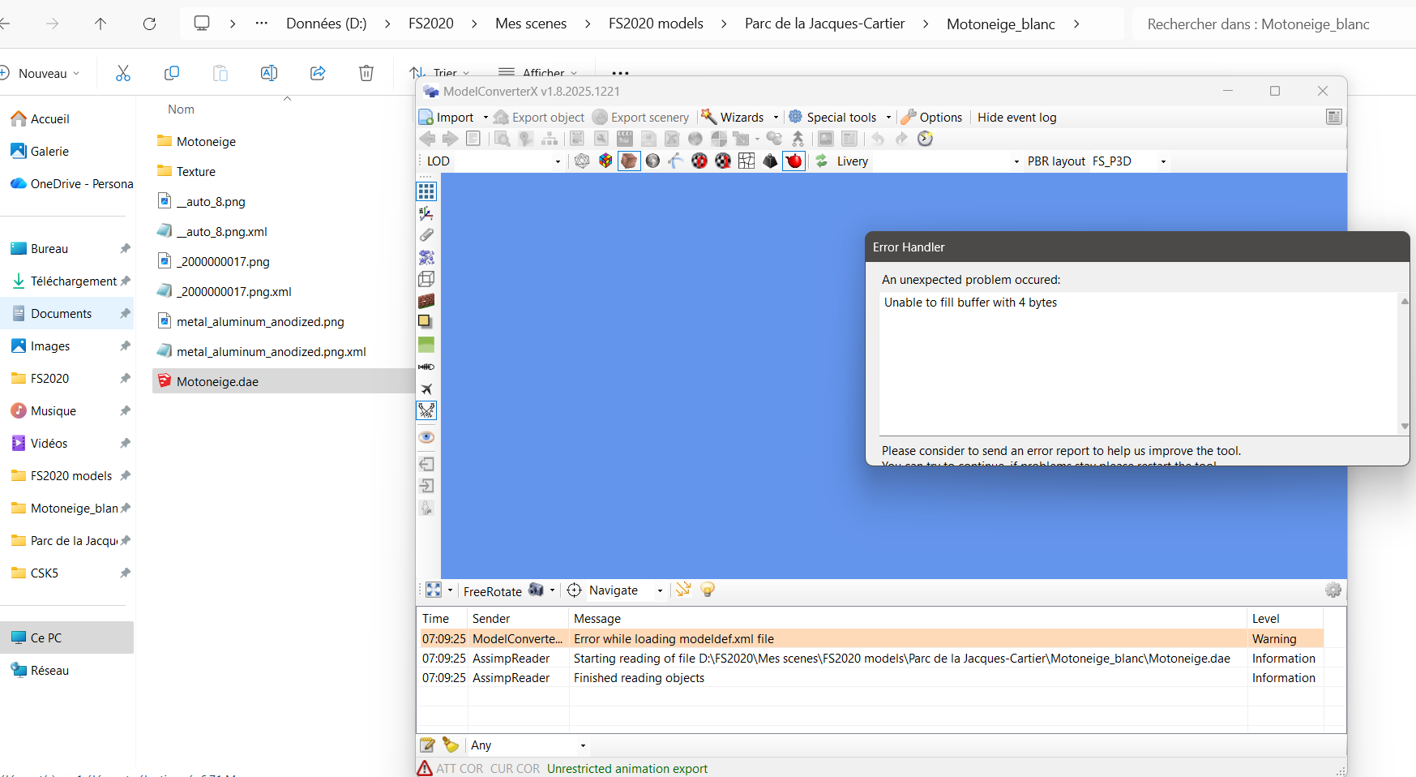Expand the Import dropdown arrow
The height and width of the screenshot is (777, 1416).
coord(486,118)
